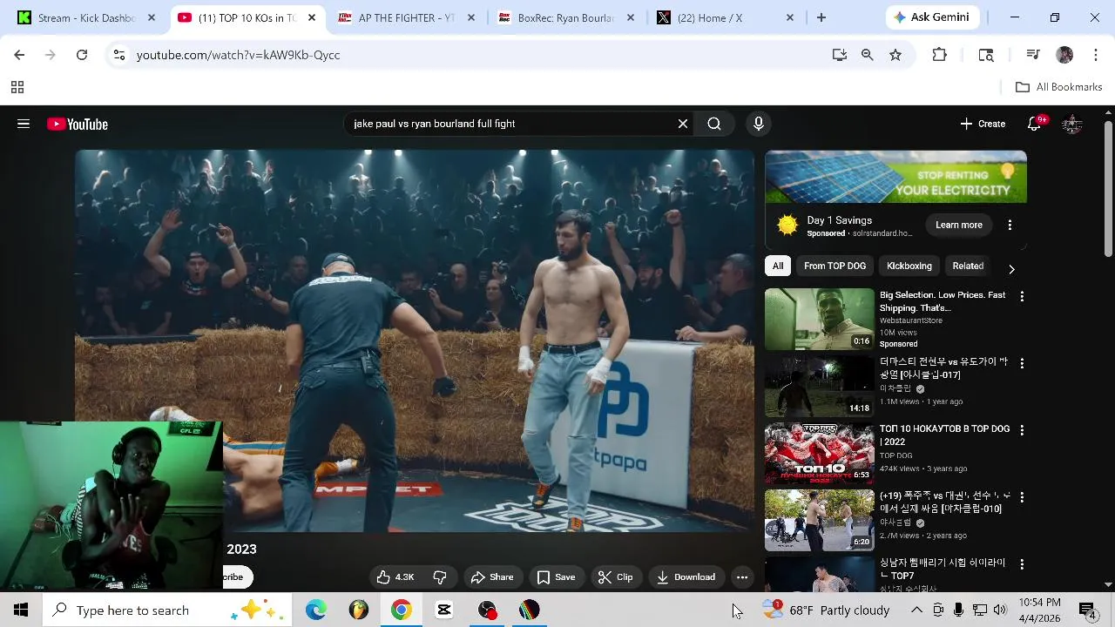Viewport: 1115px width, 627px height.
Task: View site information icon in address bar
Action: click(119, 55)
